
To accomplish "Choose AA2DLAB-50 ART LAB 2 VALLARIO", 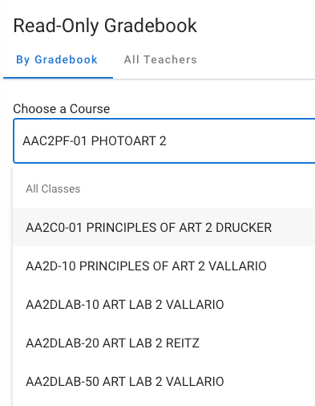I will tap(164, 381).
